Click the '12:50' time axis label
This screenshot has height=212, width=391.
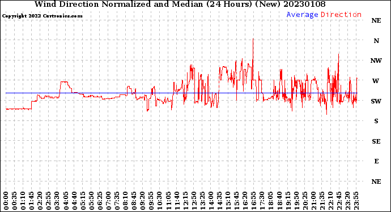click(x=193, y=201)
